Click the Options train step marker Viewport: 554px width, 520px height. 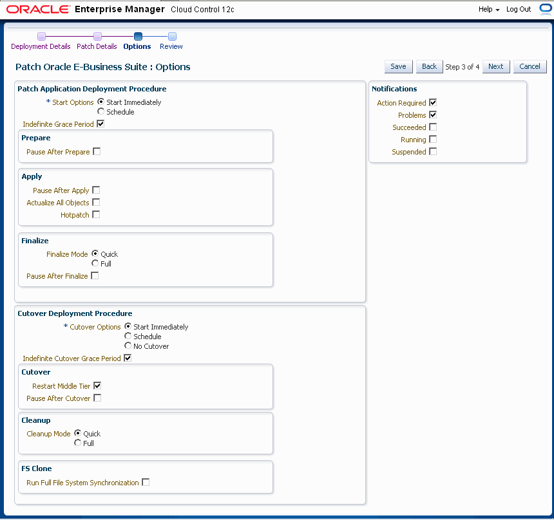coord(138,36)
